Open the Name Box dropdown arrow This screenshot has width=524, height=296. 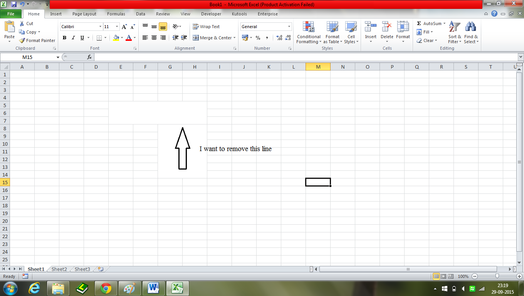pyautogui.click(x=58, y=57)
